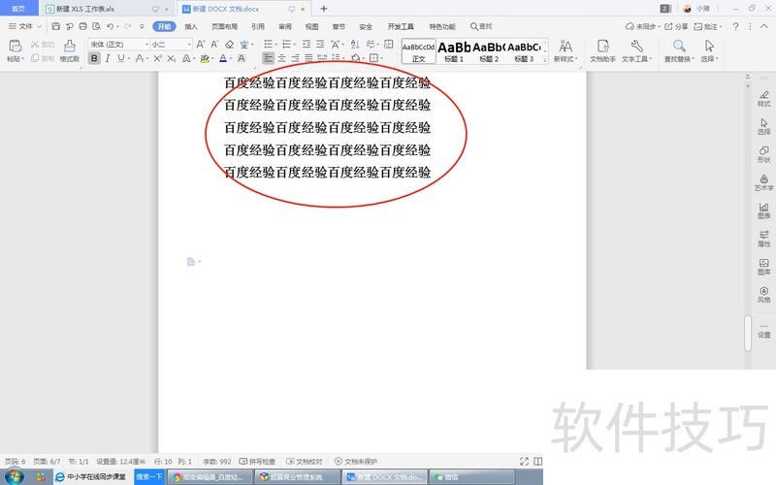Click the character shading A icon
776x485 pixels.
pyautogui.click(x=241, y=58)
